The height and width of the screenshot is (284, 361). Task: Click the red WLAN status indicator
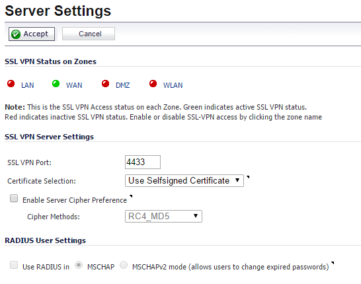[153, 84]
